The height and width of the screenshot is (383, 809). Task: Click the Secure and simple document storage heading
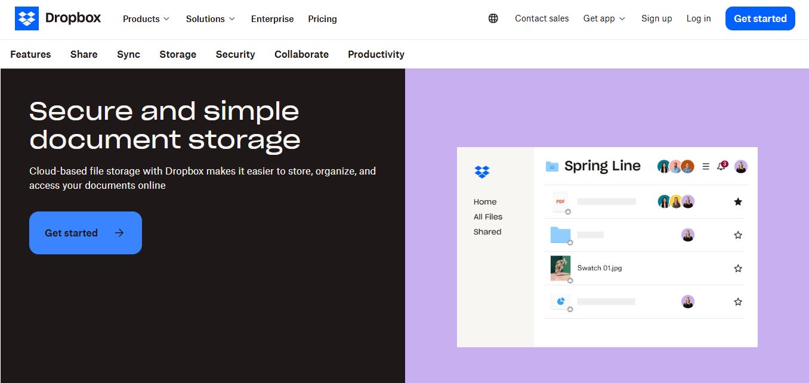point(165,125)
